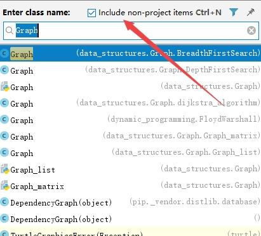Clear search with the X icon
This screenshot has height=236, width=261.
point(251,30)
